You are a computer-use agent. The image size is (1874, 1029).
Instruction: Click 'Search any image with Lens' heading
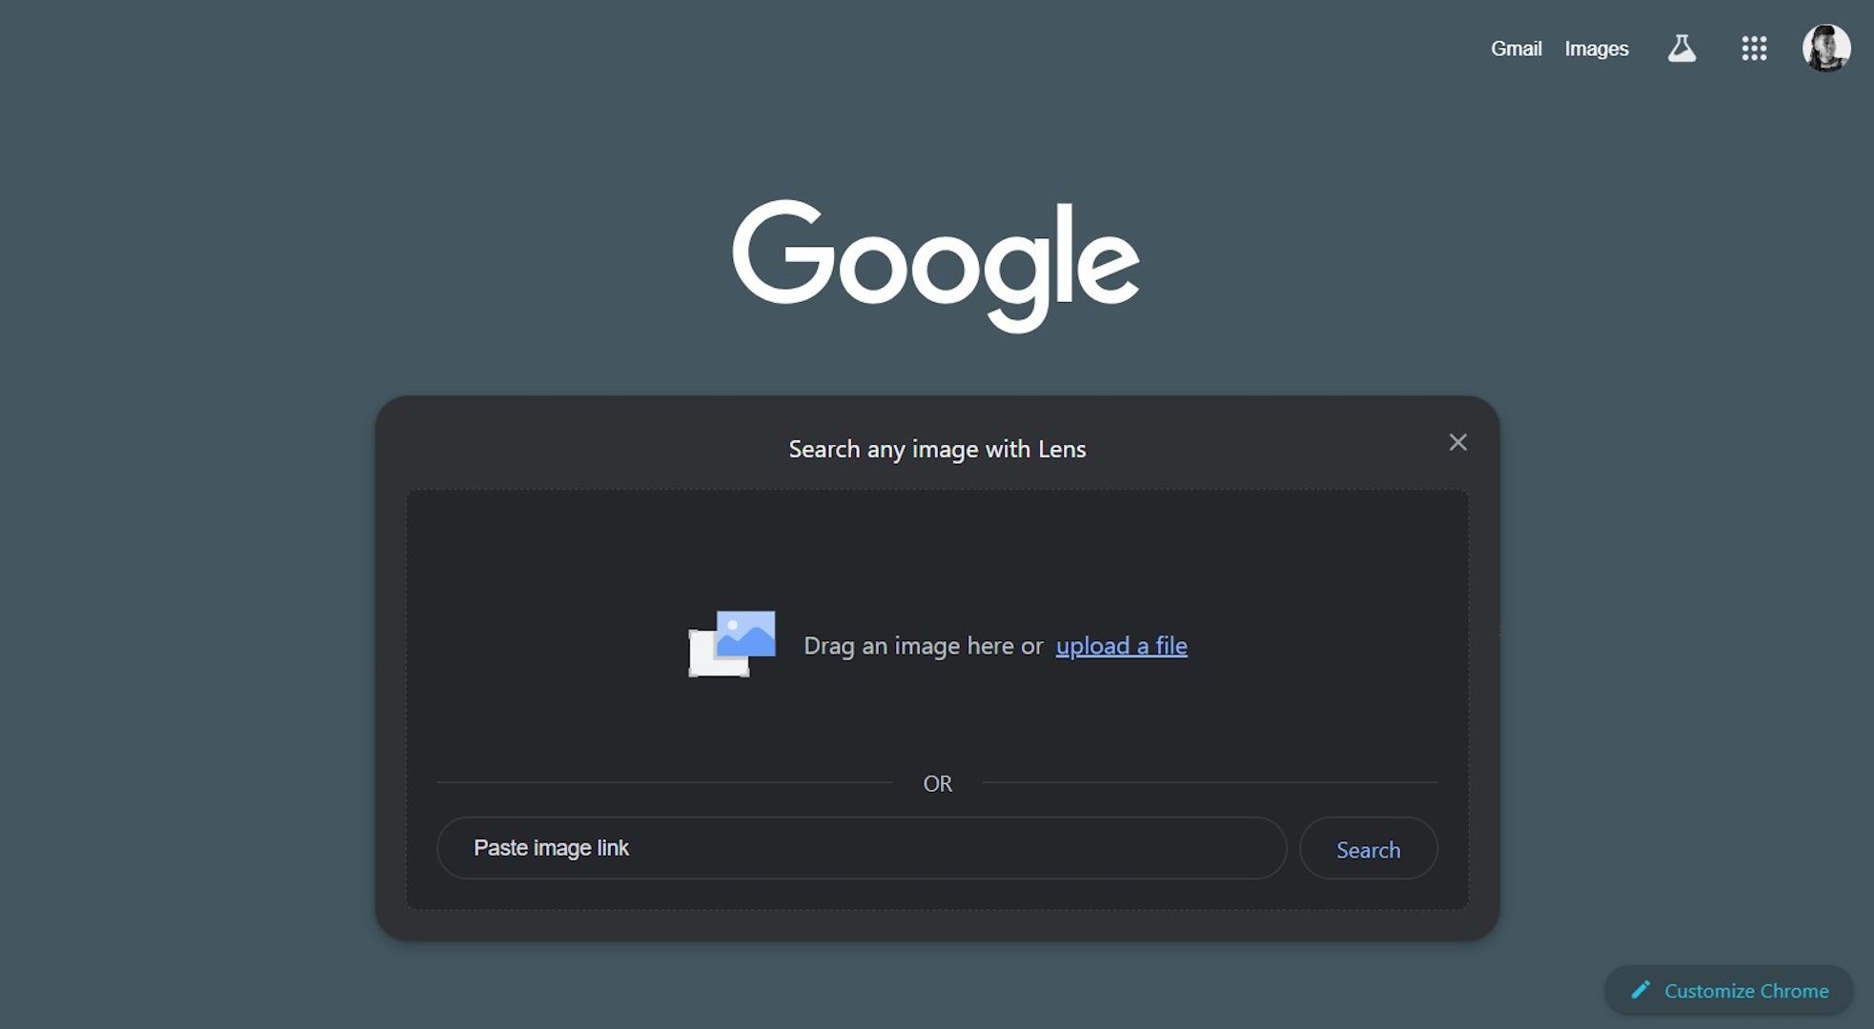click(937, 449)
